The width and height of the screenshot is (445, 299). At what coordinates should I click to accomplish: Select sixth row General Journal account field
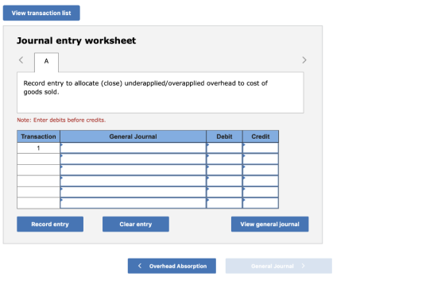coord(133,203)
